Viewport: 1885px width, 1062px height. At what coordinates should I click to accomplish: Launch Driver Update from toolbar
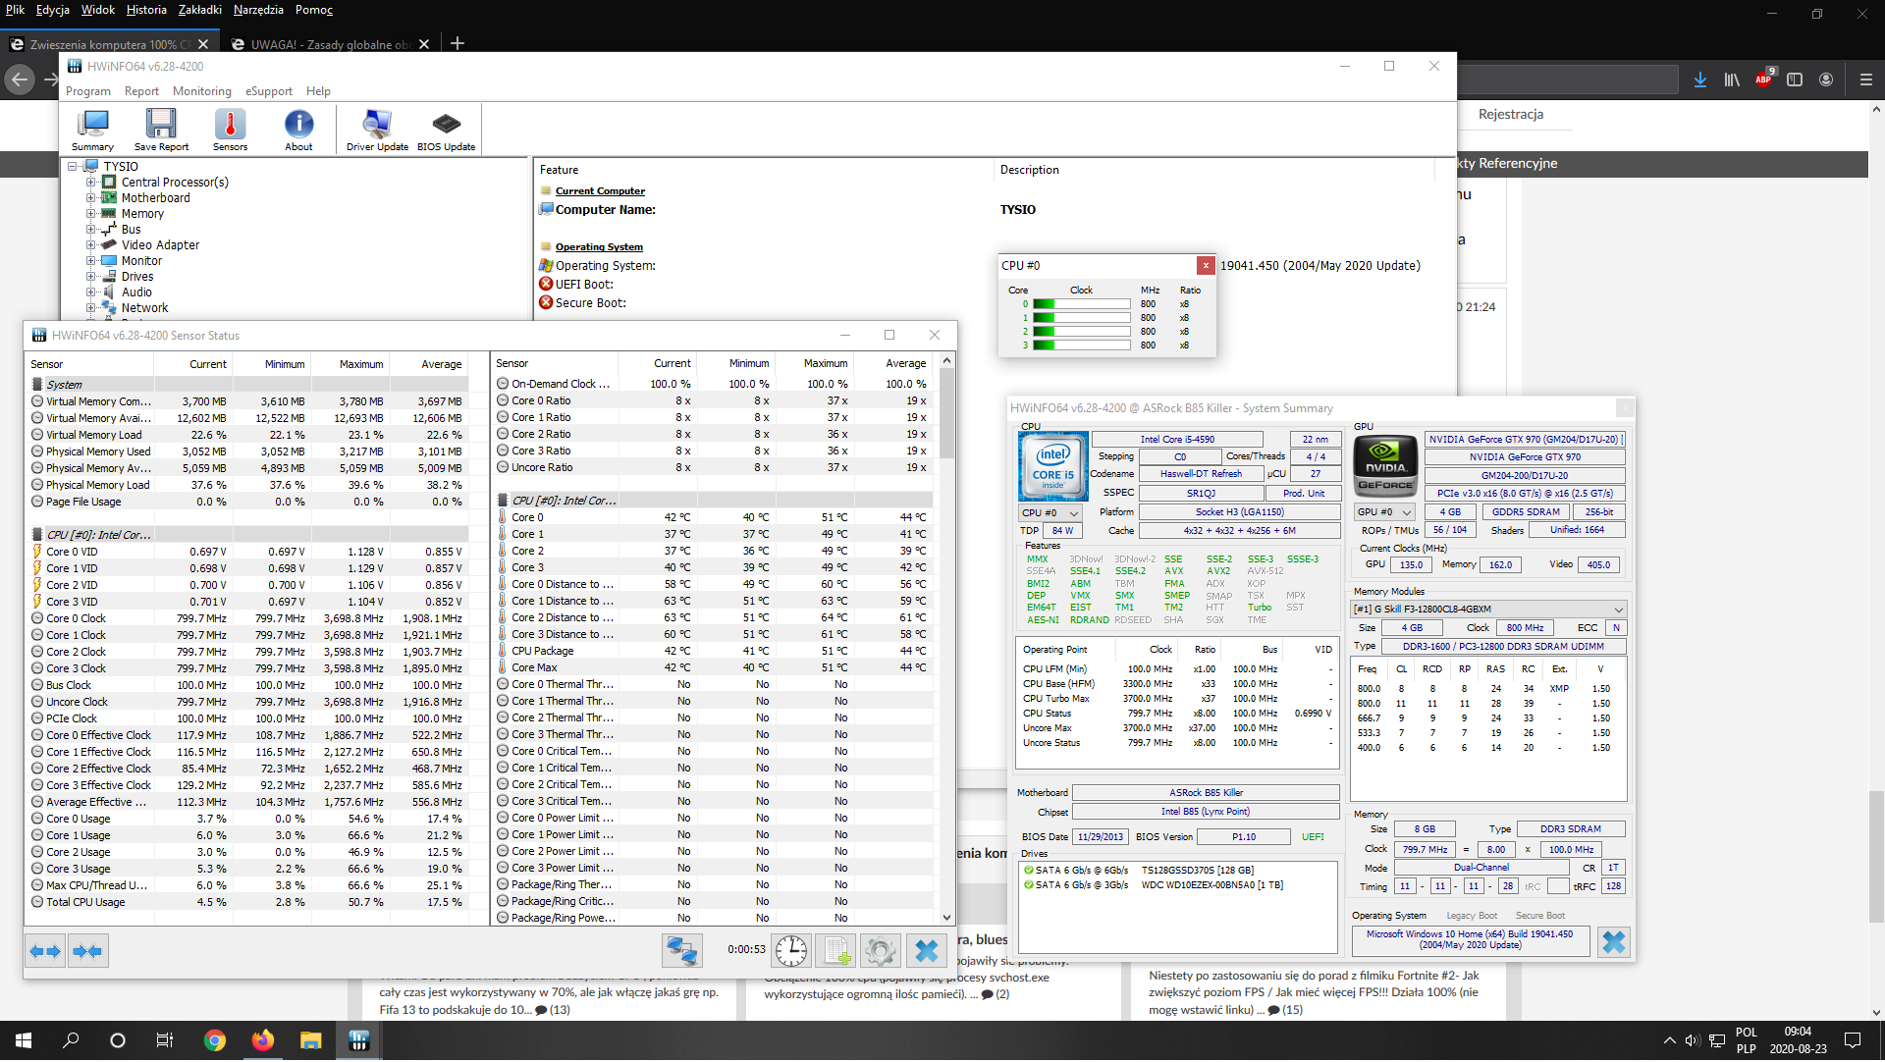click(x=377, y=130)
